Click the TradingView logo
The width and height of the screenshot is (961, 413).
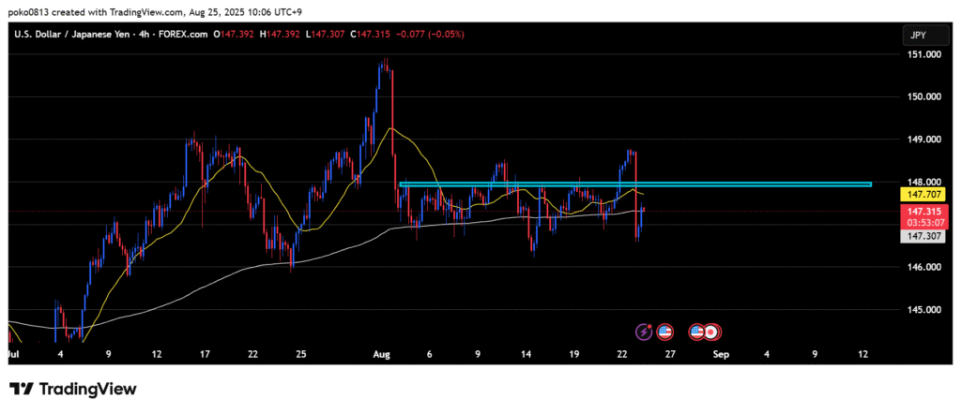[73, 389]
